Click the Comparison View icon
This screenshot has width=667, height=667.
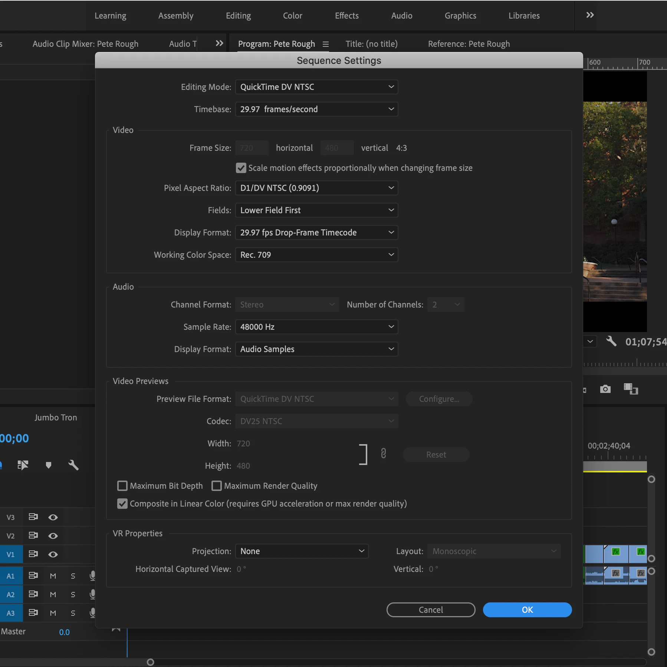point(631,389)
